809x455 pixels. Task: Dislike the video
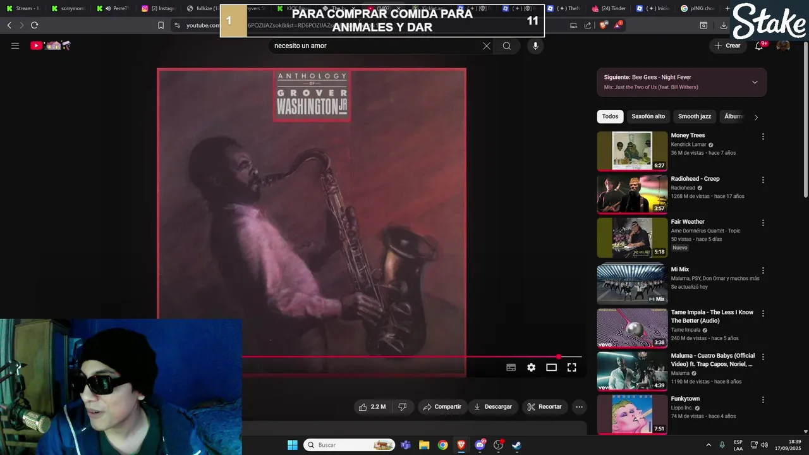[403, 406]
